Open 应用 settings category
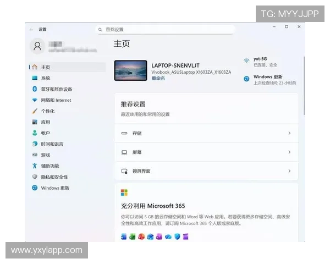Screen dimensions: 330x264 pos(67,122)
